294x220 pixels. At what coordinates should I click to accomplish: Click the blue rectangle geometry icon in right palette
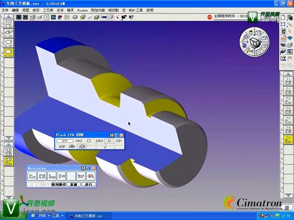click(x=283, y=24)
